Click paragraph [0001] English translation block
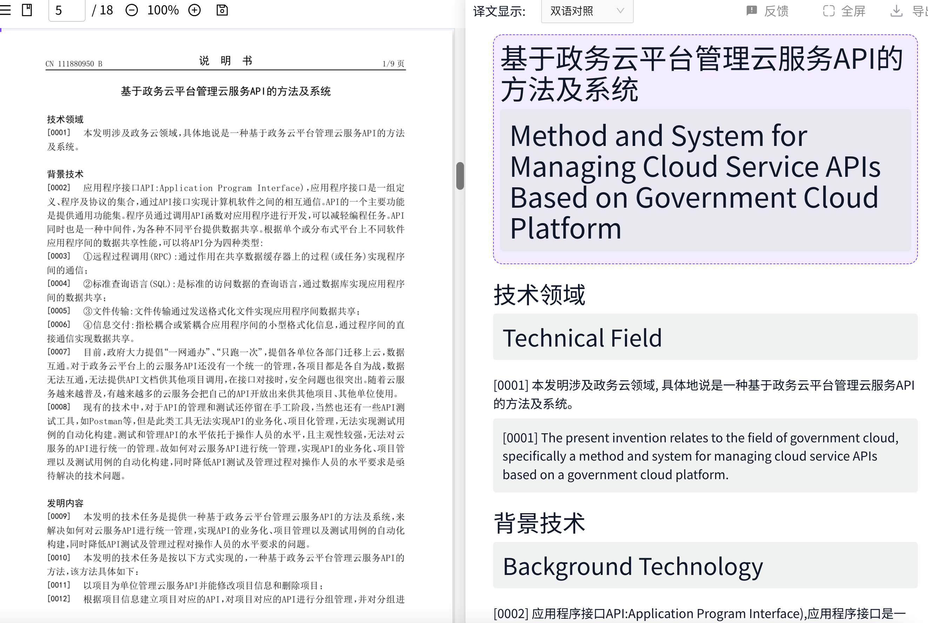The image size is (928, 623). pos(703,456)
